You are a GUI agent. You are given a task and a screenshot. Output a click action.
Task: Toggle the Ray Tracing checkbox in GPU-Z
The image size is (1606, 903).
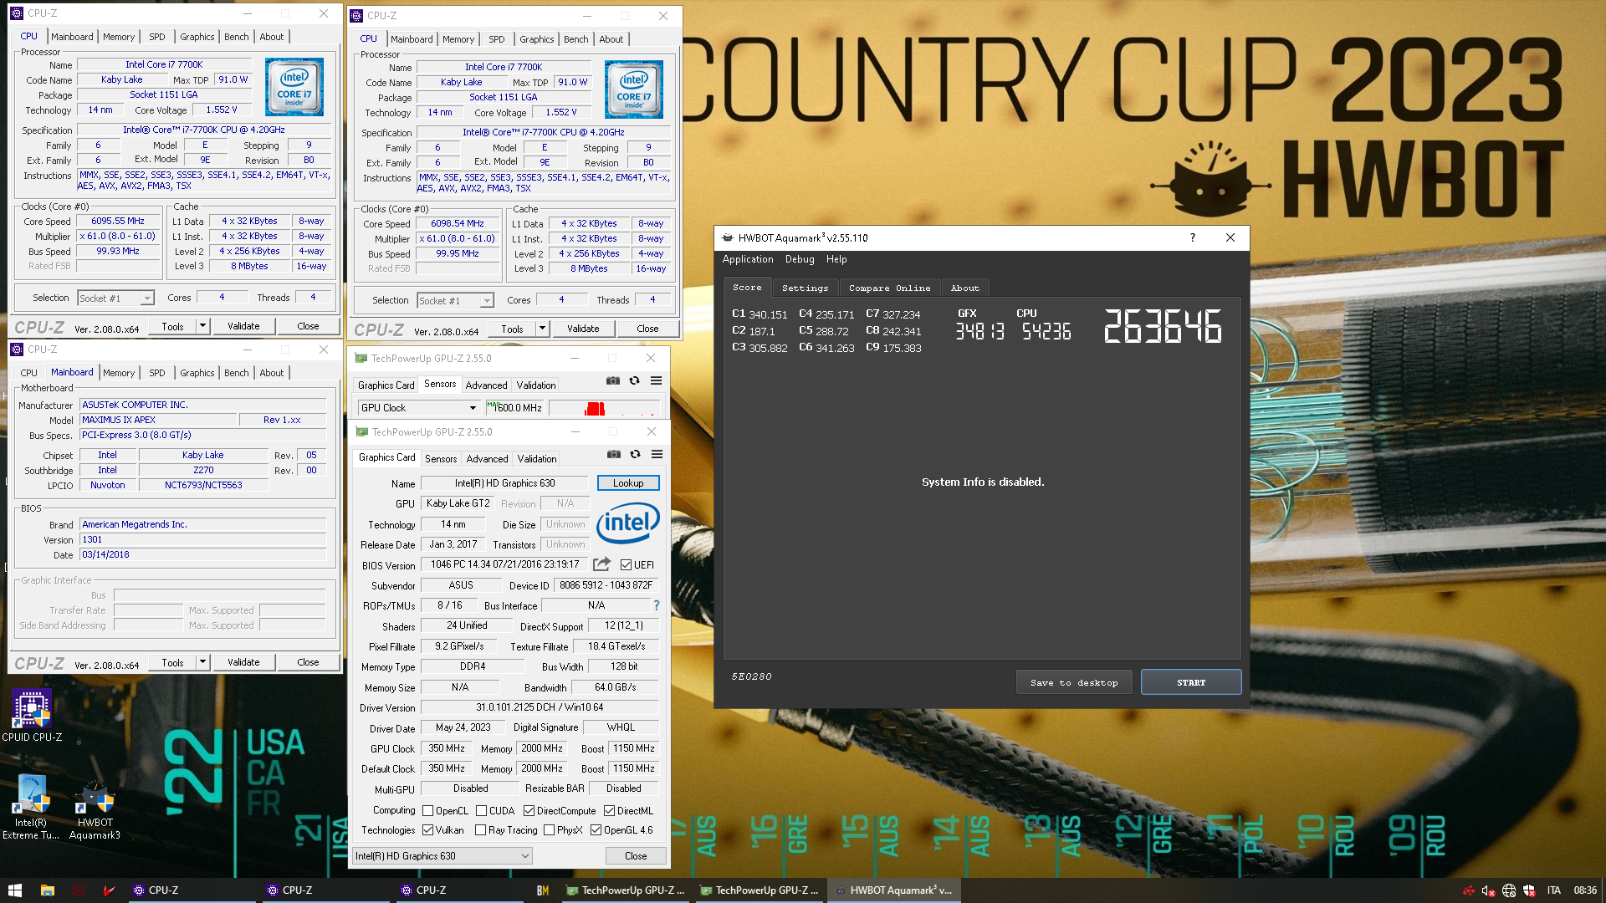coord(481,829)
